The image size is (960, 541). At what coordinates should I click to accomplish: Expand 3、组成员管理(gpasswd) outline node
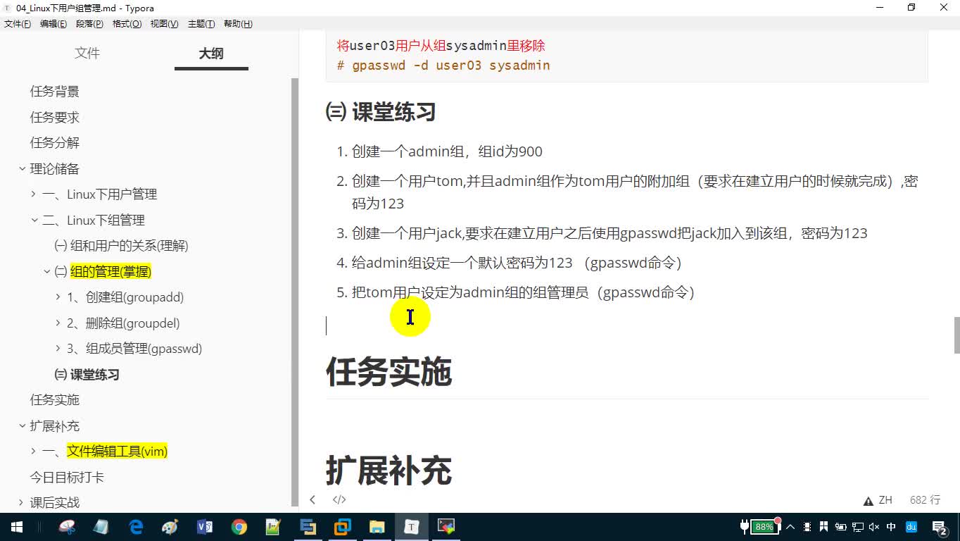coord(58,349)
